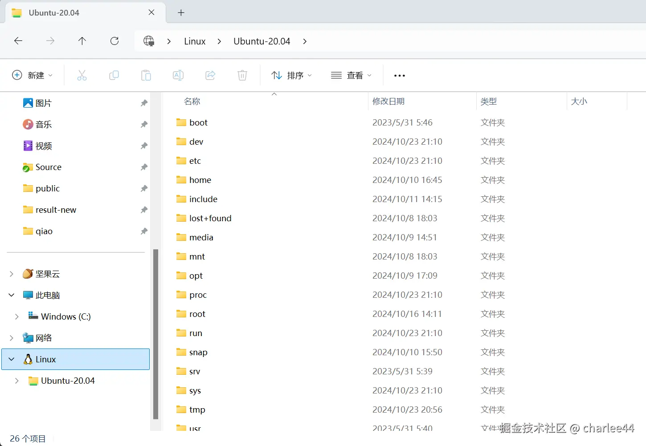Screen dimensions: 646x446
Task: Click the Copy icon in the toolbar
Action: (x=114, y=75)
